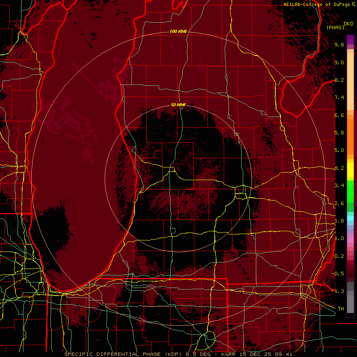Pick the peach segment of the color bar
This screenshot has height=357, width=357.
[x=350, y=82]
